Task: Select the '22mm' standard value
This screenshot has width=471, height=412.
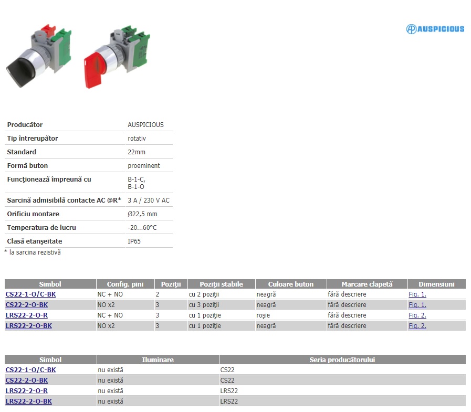Action: [137, 152]
